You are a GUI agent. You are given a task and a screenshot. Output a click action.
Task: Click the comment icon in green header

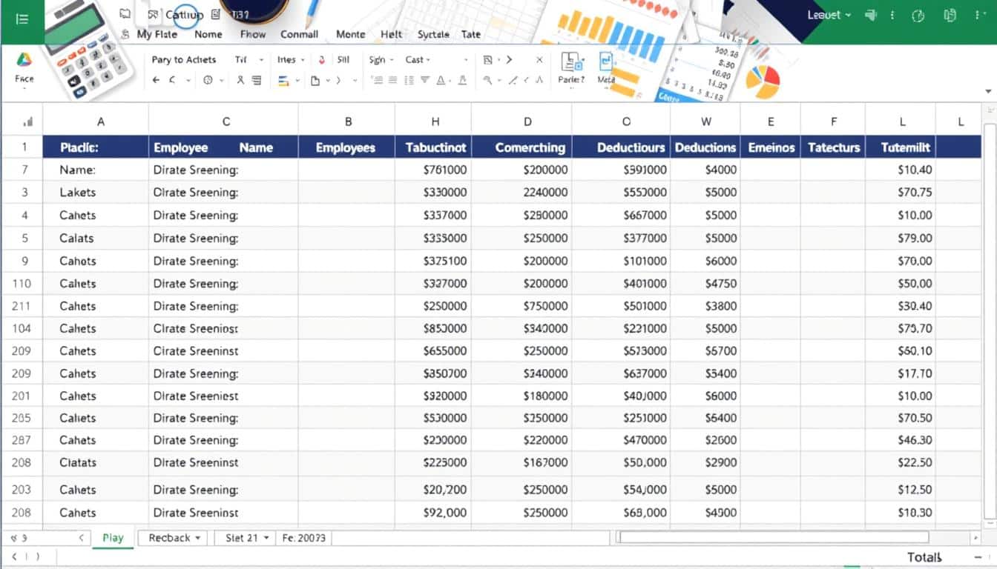[x=871, y=15]
